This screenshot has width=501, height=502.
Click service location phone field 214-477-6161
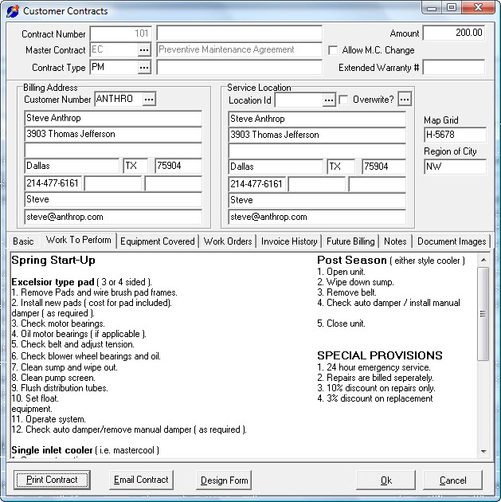point(257,184)
